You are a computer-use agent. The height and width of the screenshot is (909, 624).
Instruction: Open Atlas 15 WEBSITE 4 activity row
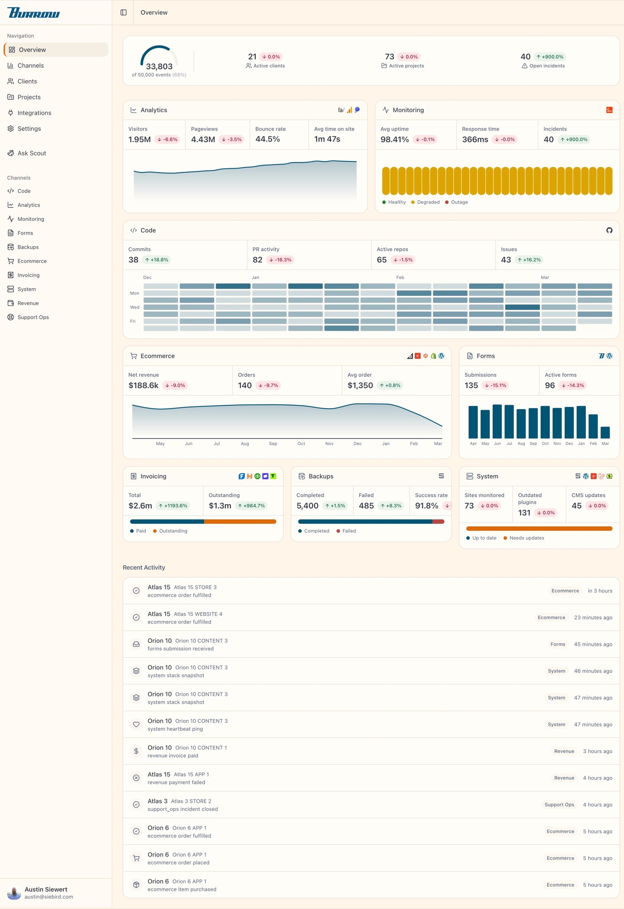click(371, 617)
